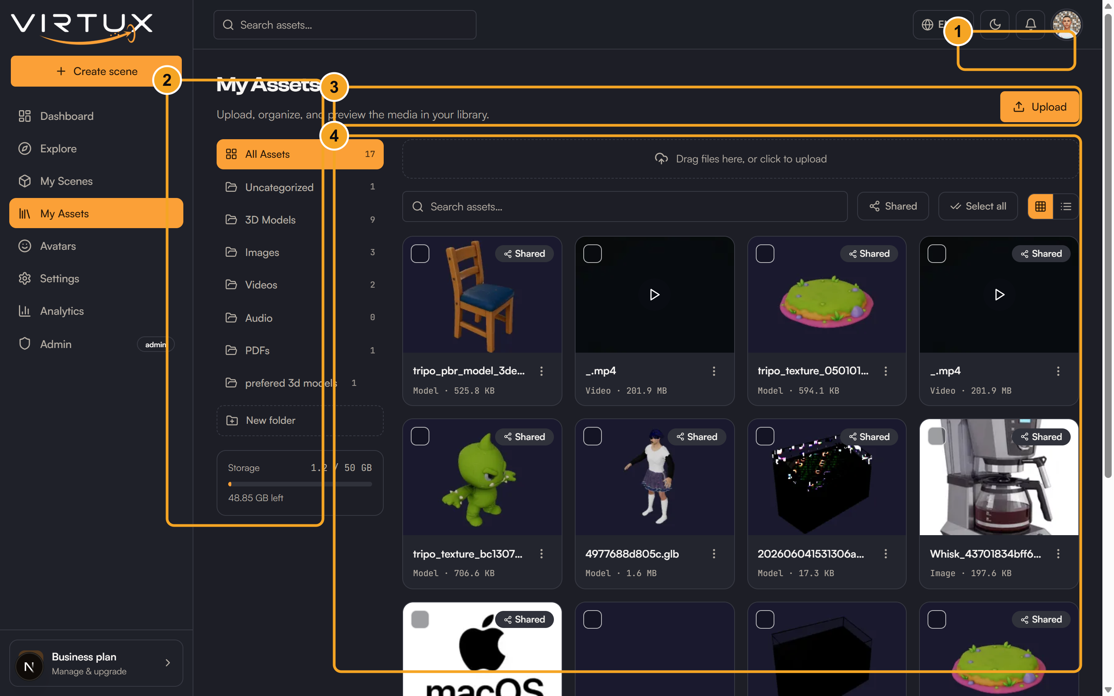Open Settings page
This screenshot has width=1114, height=696.
click(x=96, y=278)
